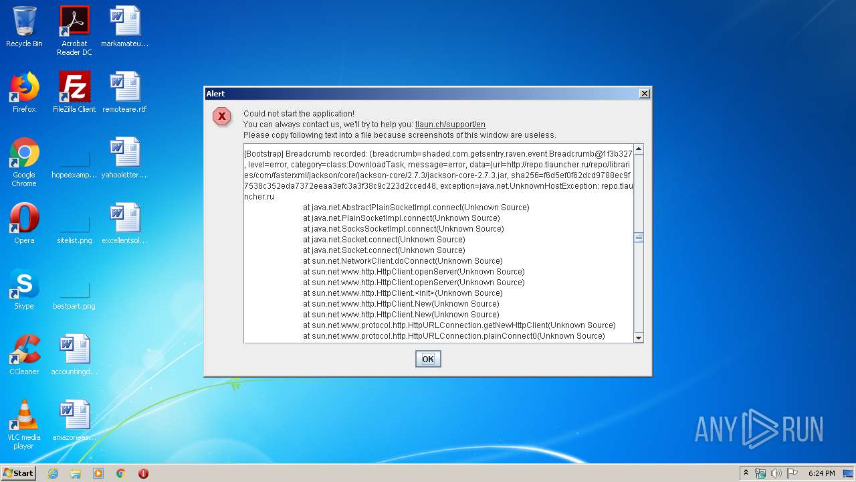The image size is (856, 482).
Task: Open amazoneas Word document icon
Action: 74,420
